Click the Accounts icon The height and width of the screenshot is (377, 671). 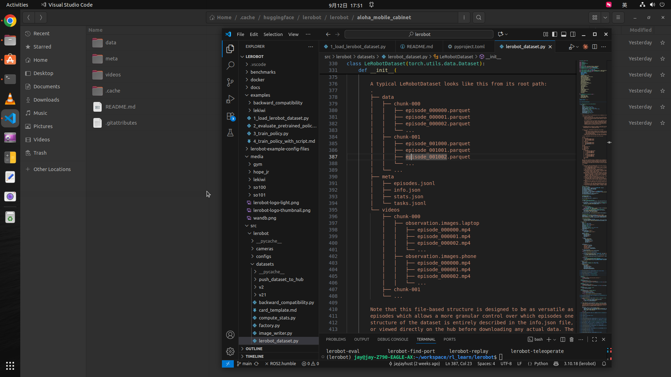pyautogui.click(x=230, y=335)
